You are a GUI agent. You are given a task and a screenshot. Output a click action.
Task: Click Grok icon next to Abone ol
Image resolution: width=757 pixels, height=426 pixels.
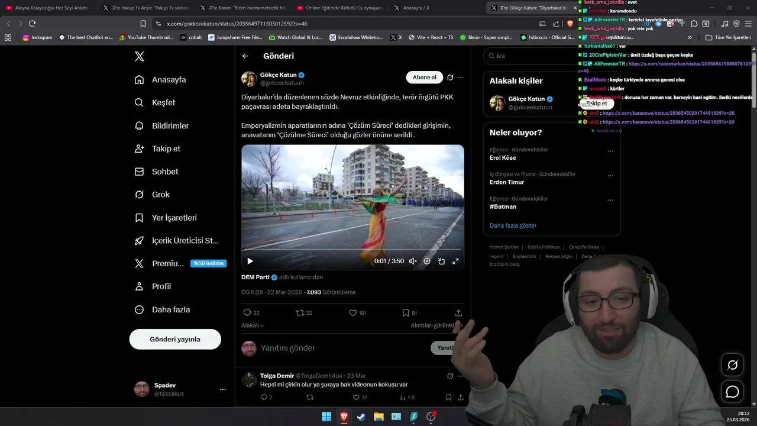450,78
